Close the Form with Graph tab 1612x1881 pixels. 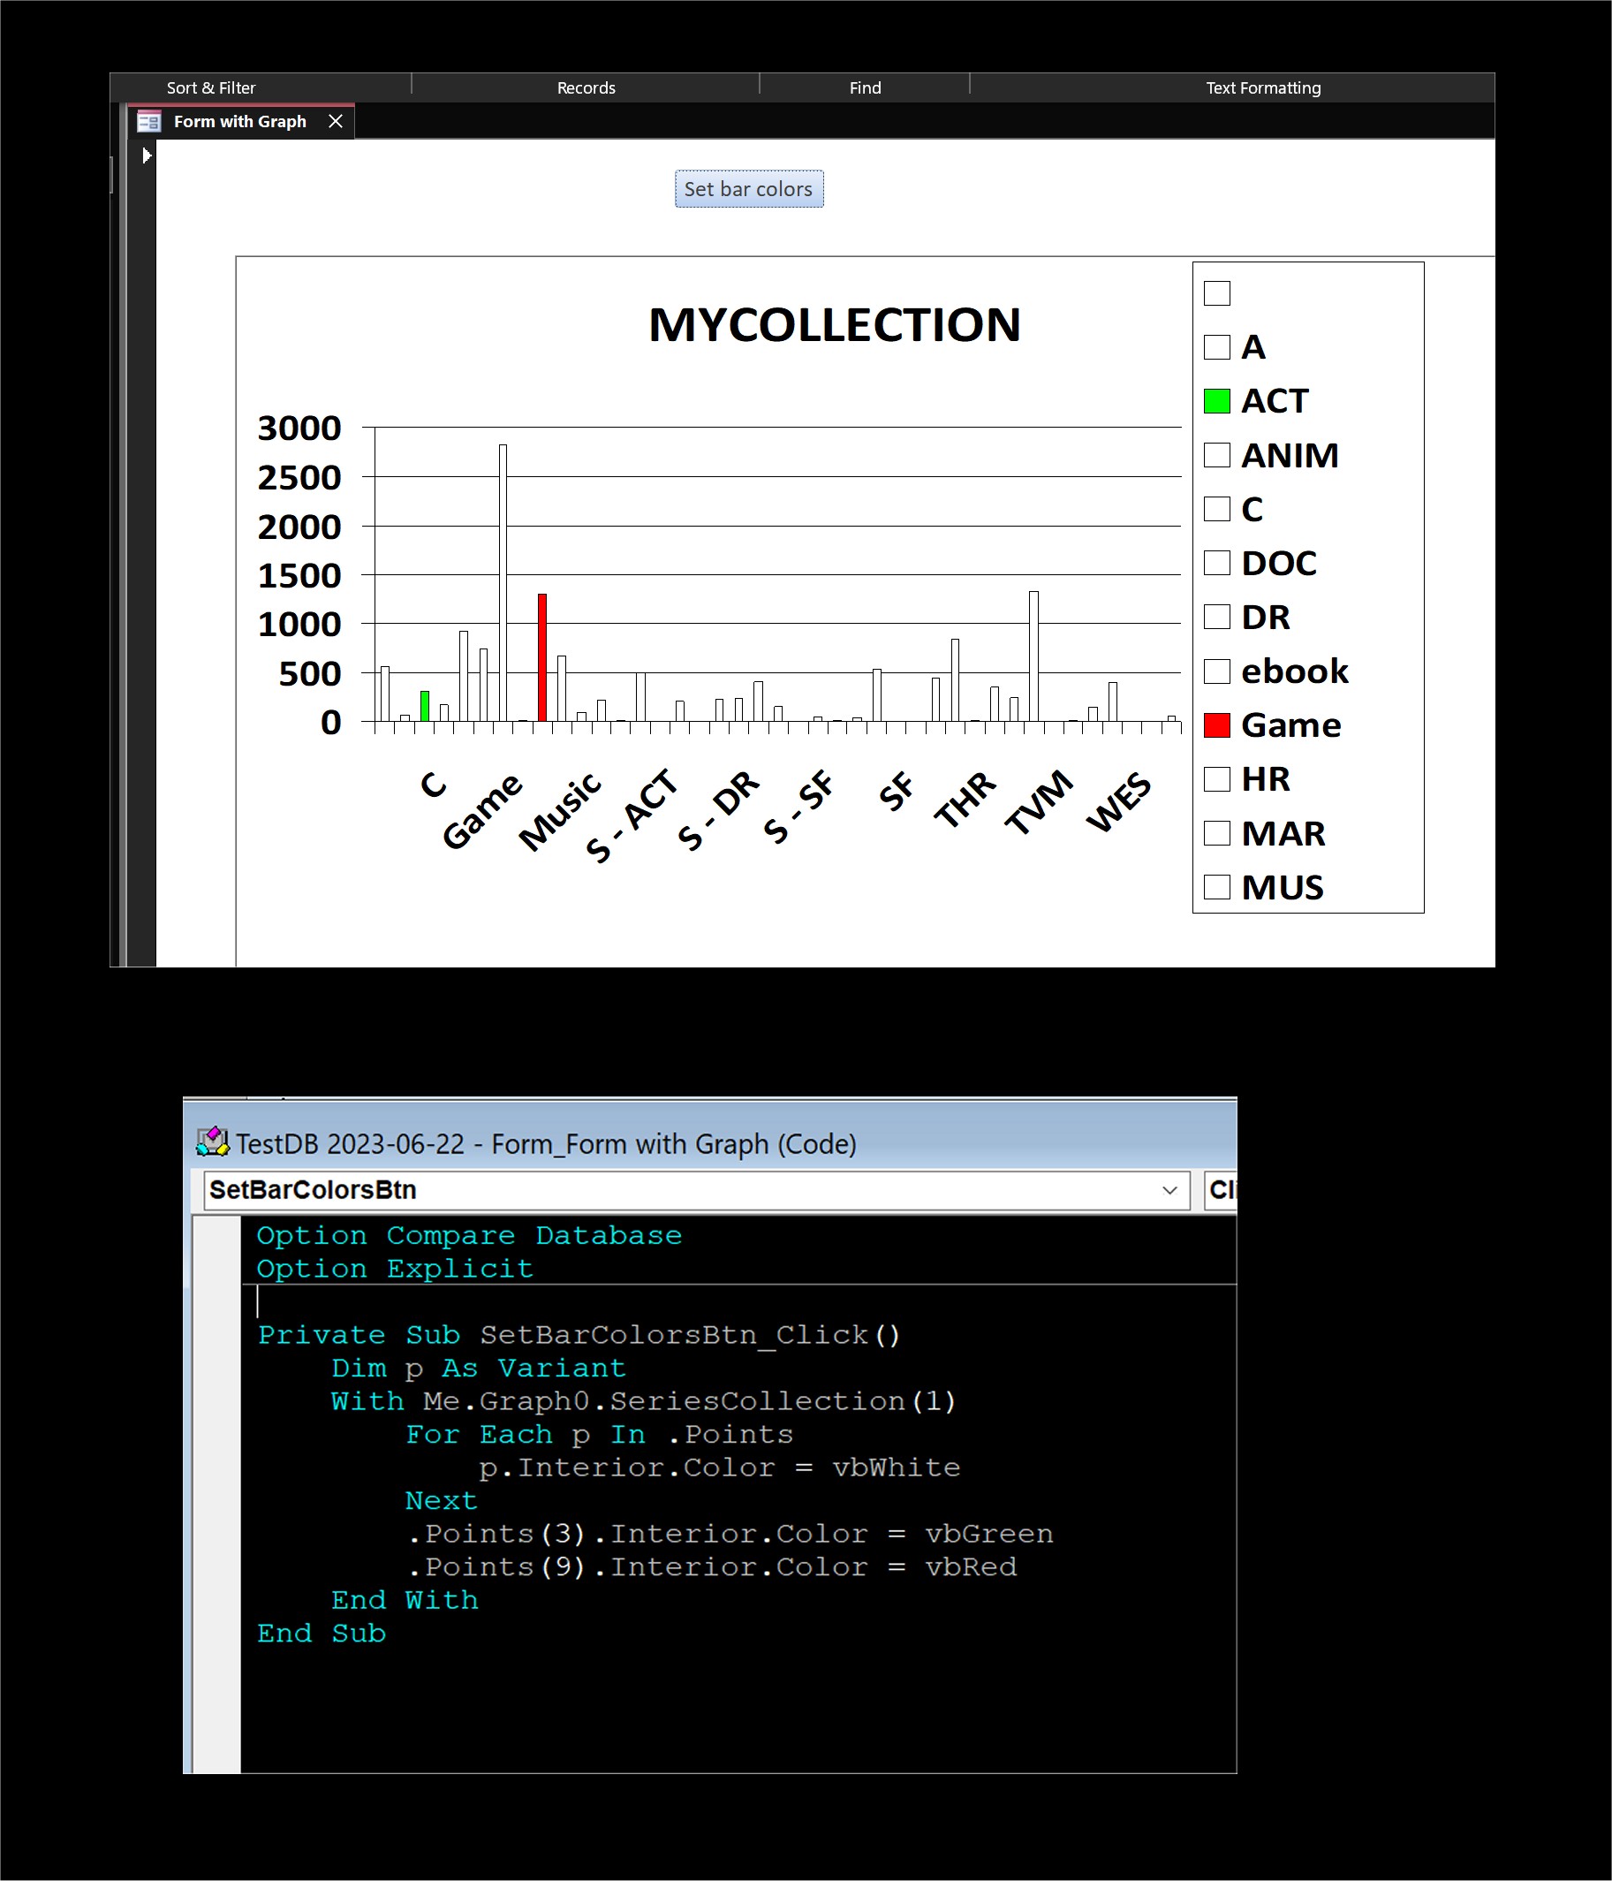pyautogui.click(x=335, y=122)
